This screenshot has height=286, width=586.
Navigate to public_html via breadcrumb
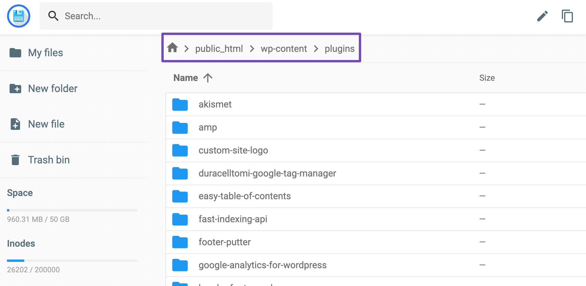219,49
